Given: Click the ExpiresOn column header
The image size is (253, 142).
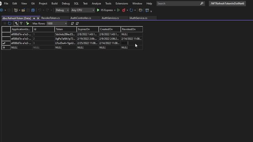Looking at the screenshot, I should pos(88,29).
